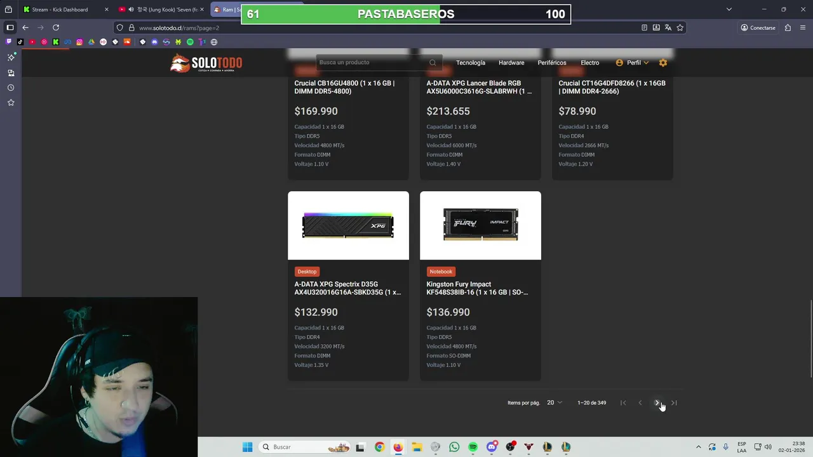Viewport: 813px width, 457px height.
Task: Close the Jung Kook YouTube tab
Action: (202, 10)
